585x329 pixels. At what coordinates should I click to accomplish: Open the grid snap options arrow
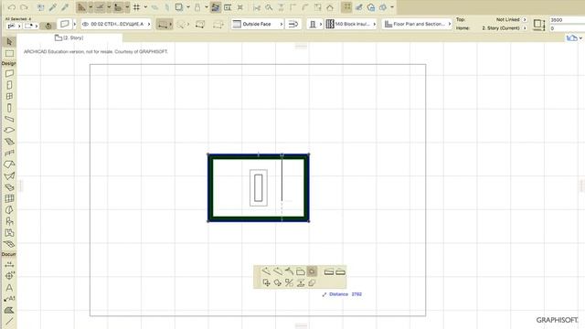145,7
